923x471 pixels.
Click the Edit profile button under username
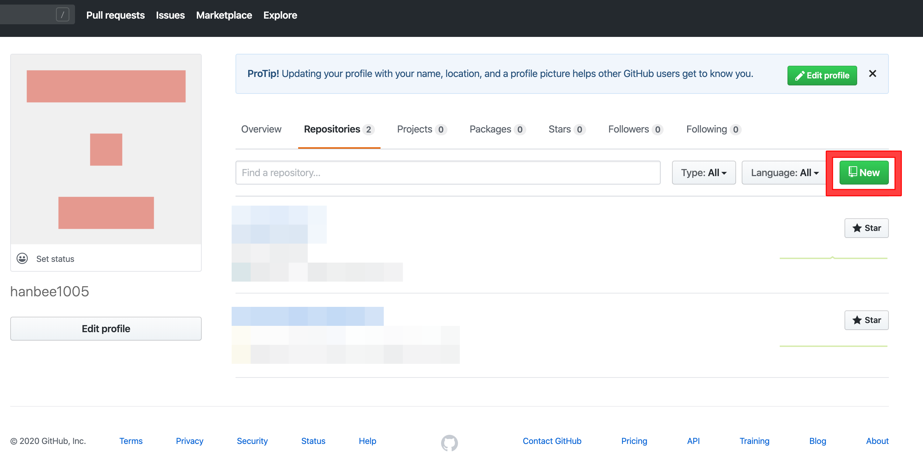(x=106, y=329)
